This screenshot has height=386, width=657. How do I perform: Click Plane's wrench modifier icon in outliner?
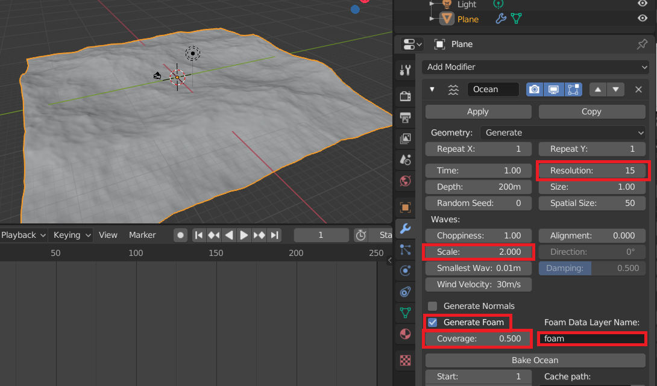501,19
